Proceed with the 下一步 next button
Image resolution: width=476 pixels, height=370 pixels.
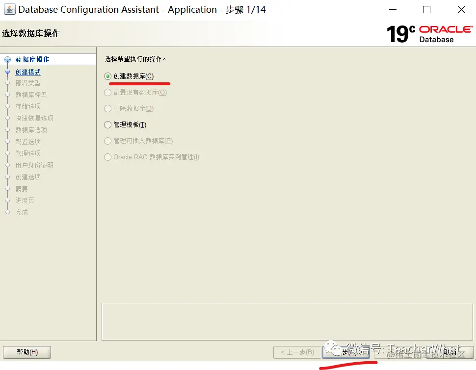[346, 352]
